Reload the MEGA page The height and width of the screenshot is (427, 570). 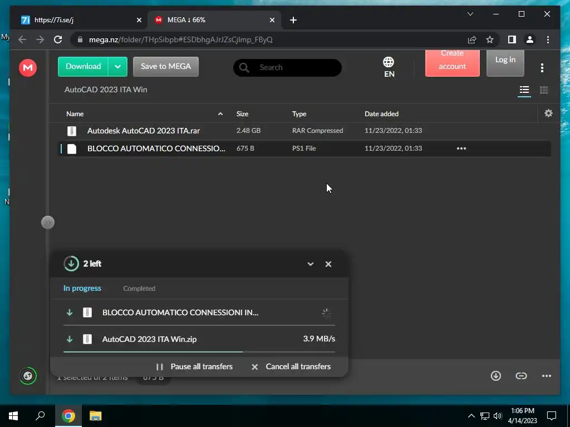coord(58,39)
